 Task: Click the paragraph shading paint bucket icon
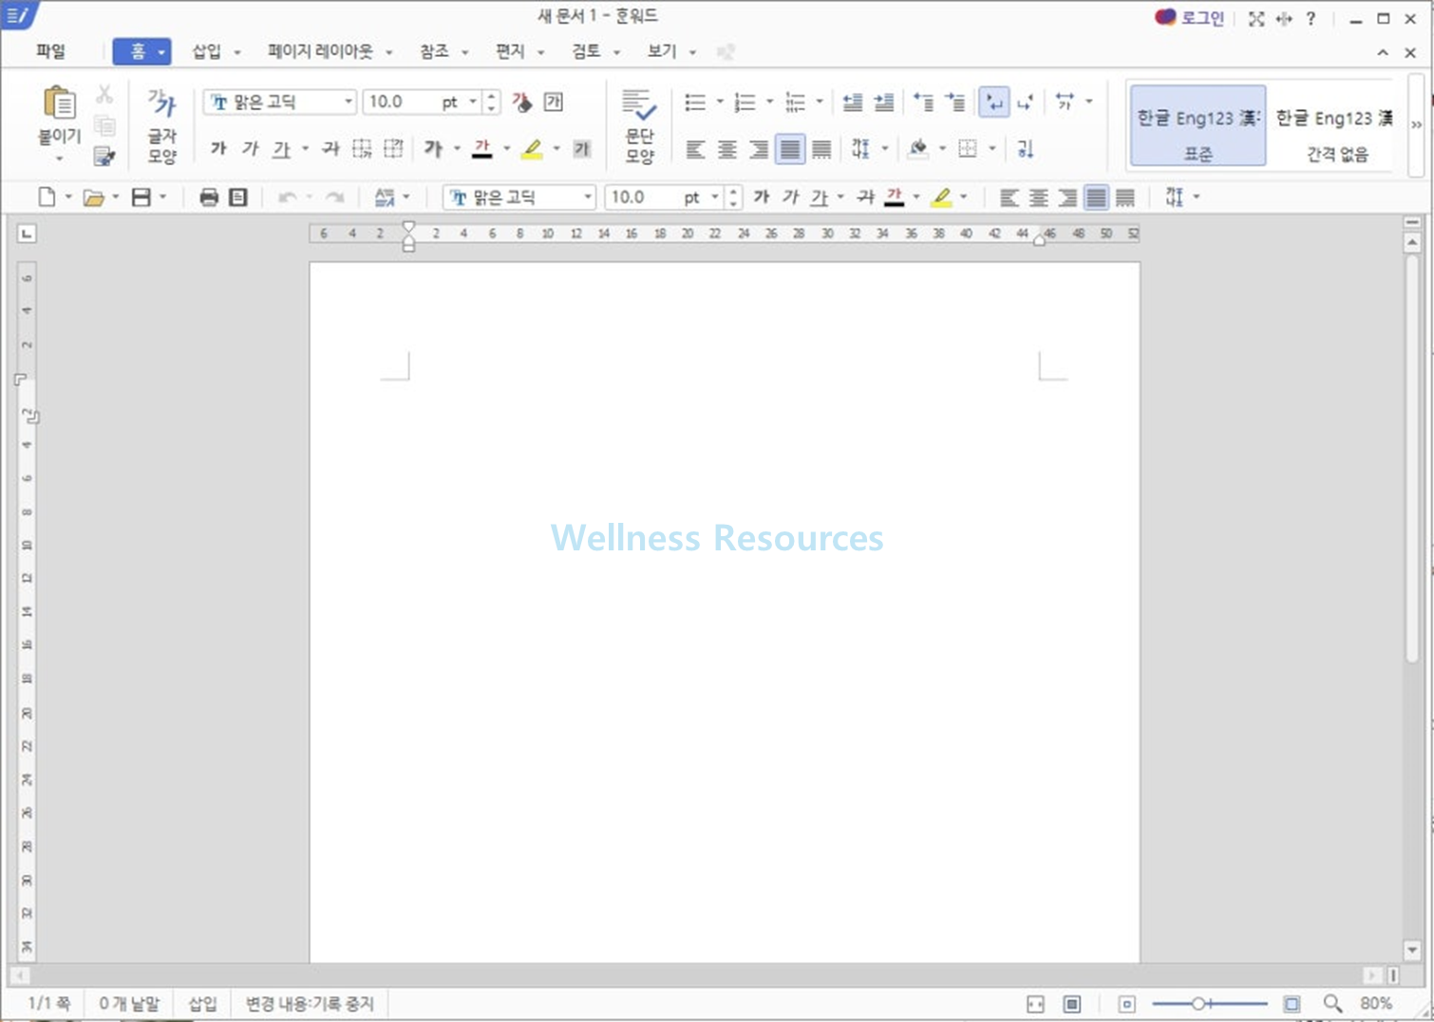(917, 149)
